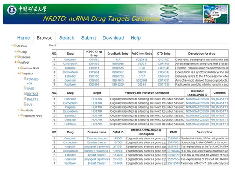Collapse the All Data tree node
This screenshot has width=235, height=170.
click(12, 46)
